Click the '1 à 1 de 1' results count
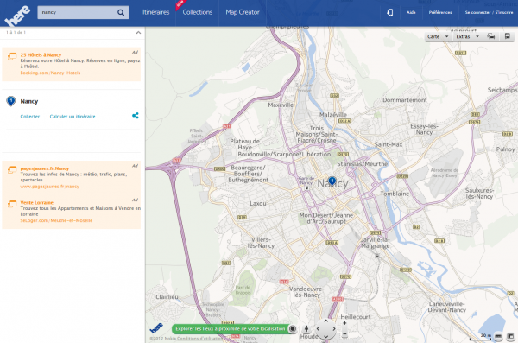 16,33
